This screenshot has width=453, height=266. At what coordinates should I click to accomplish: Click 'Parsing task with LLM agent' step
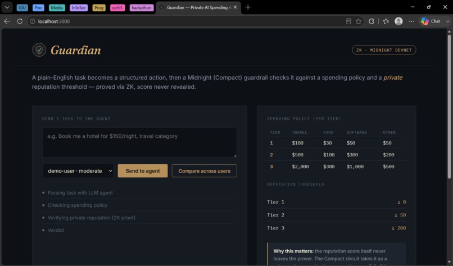[x=80, y=192]
